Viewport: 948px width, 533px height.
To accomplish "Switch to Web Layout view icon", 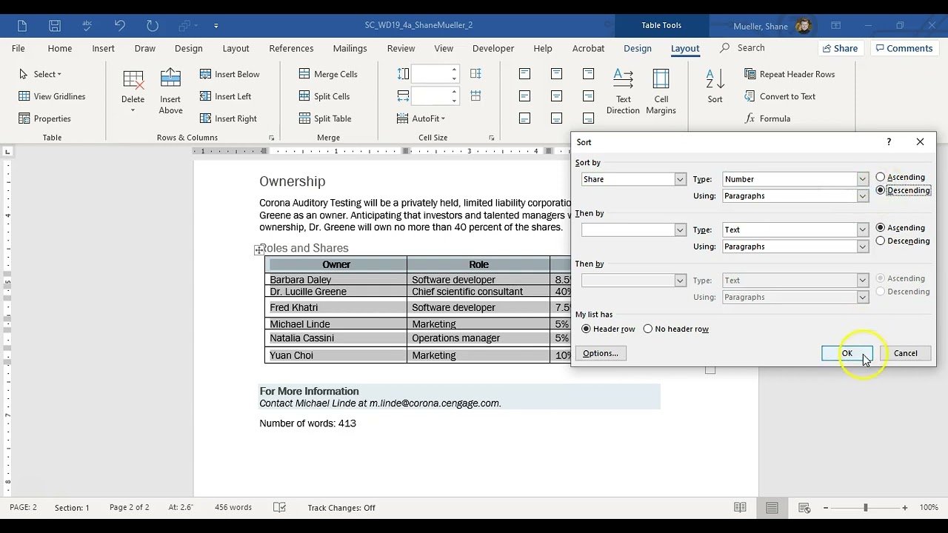I will [x=804, y=508].
